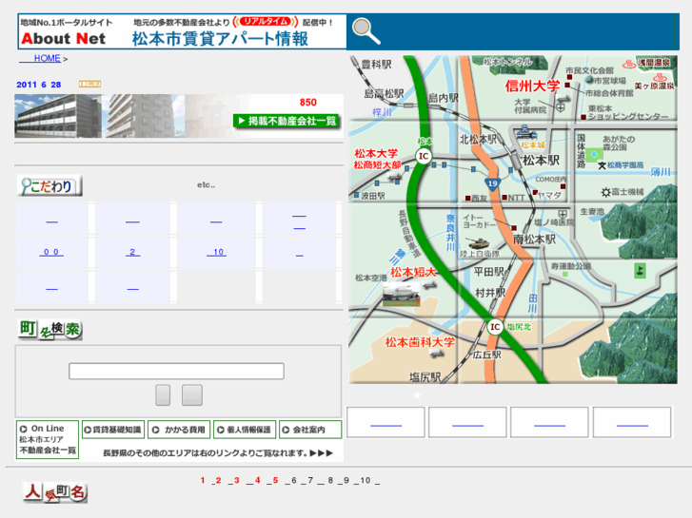Click the '10' link in grid
The image size is (692, 518).
click(x=217, y=252)
